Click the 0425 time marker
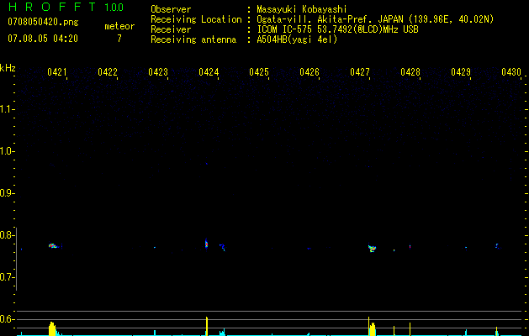 click(x=259, y=72)
